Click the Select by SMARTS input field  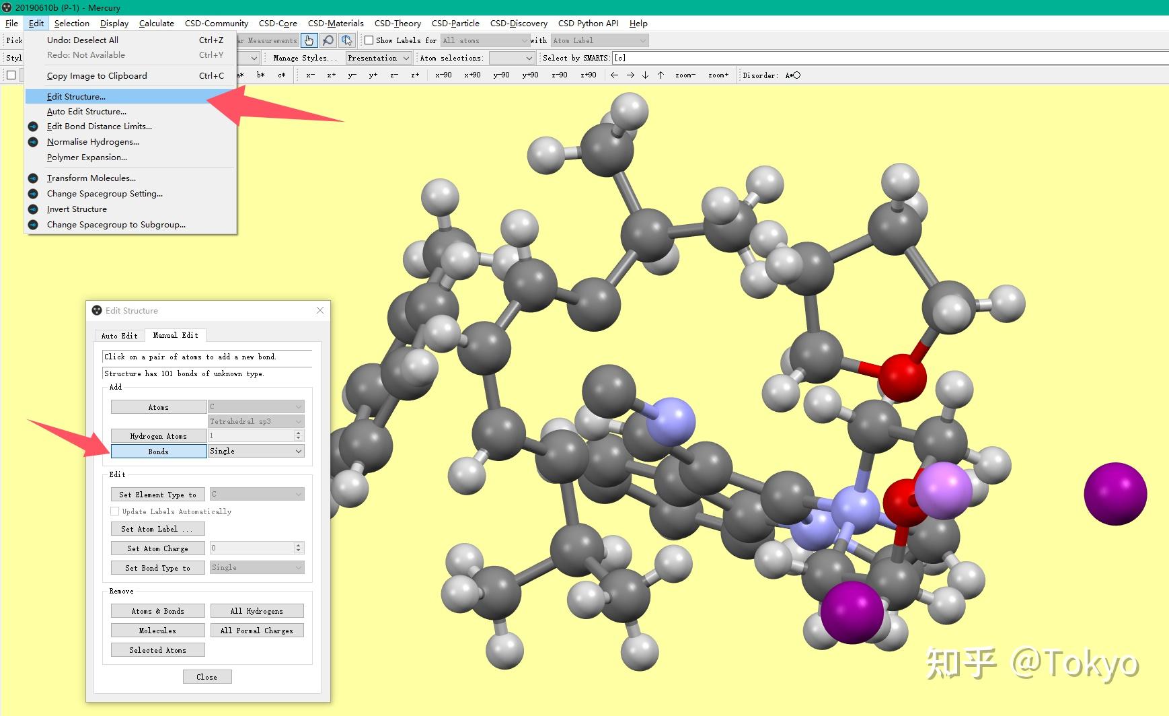890,58
